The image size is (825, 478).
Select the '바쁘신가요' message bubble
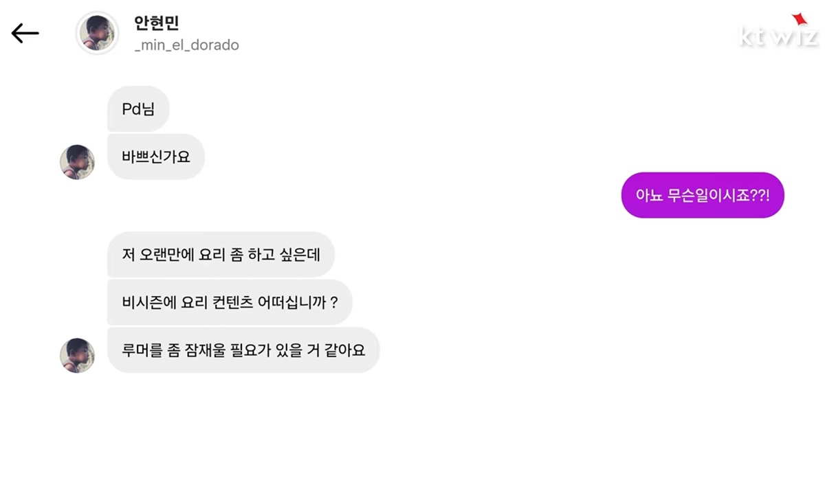[156, 157]
